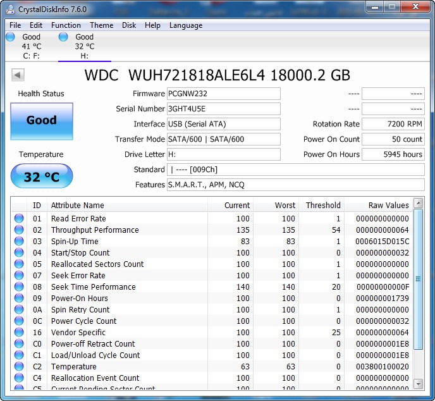The width and height of the screenshot is (435, 401).
Task: Click the Current column header
Action: [x=230, y=205]
